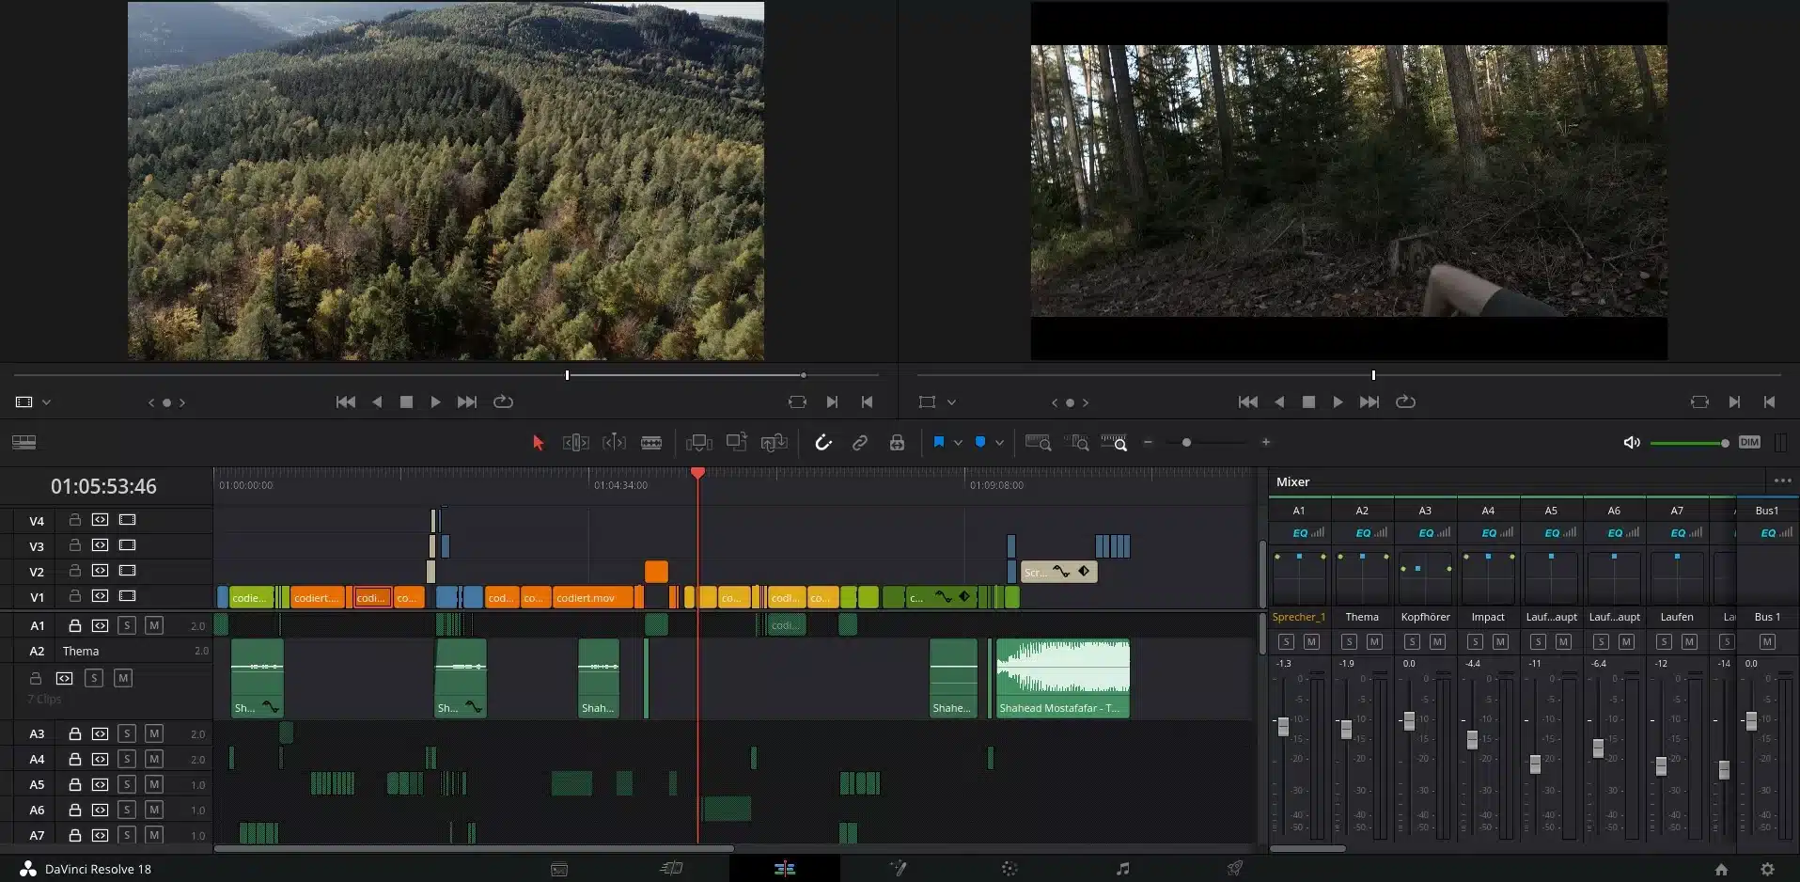Switch to the Media page

pyautogui.click(x=558, y=868)
